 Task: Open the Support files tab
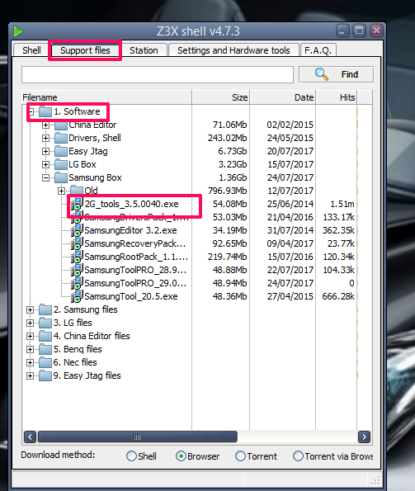click(x=85, y=50)
